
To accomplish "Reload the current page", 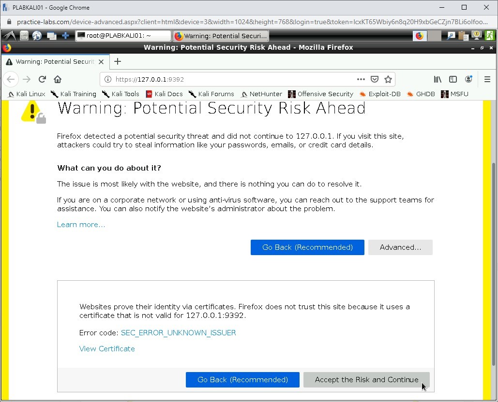I will (42, 79).
